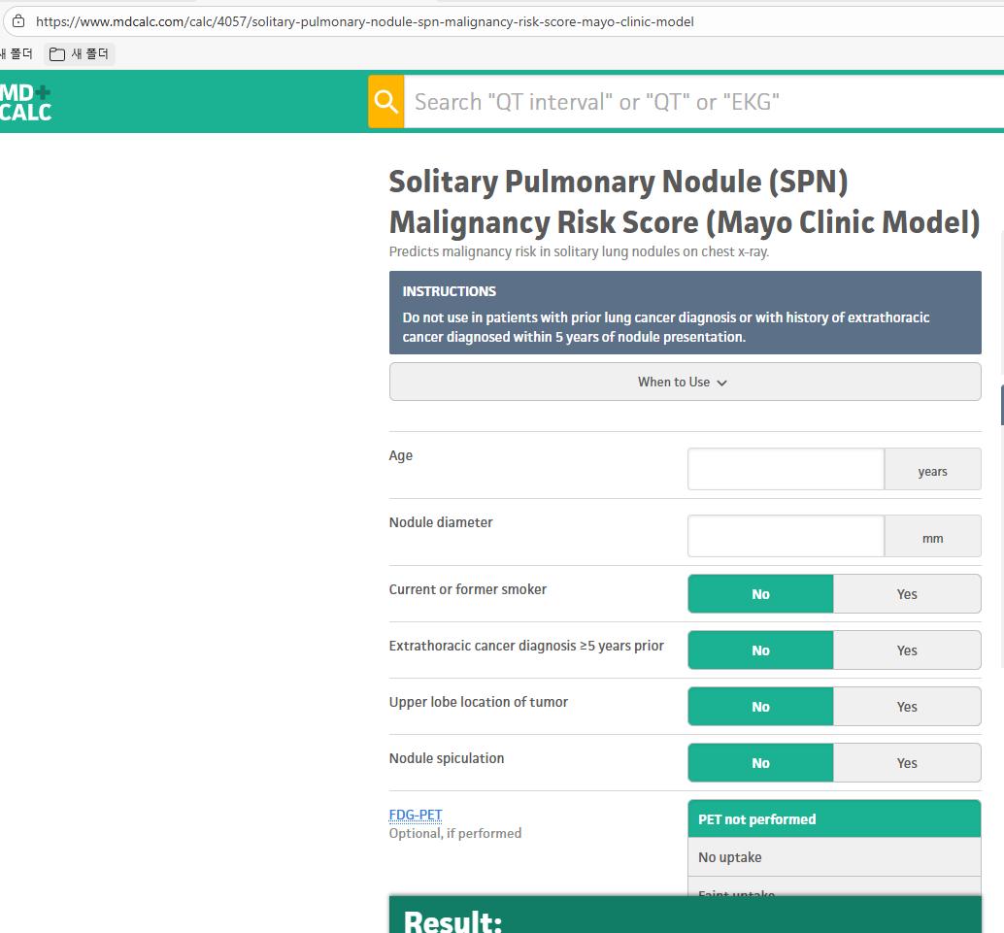The width and height of the screenshot is (1004, 933).
Task: Select No for Current or former smoker
Action: [760, 594]
